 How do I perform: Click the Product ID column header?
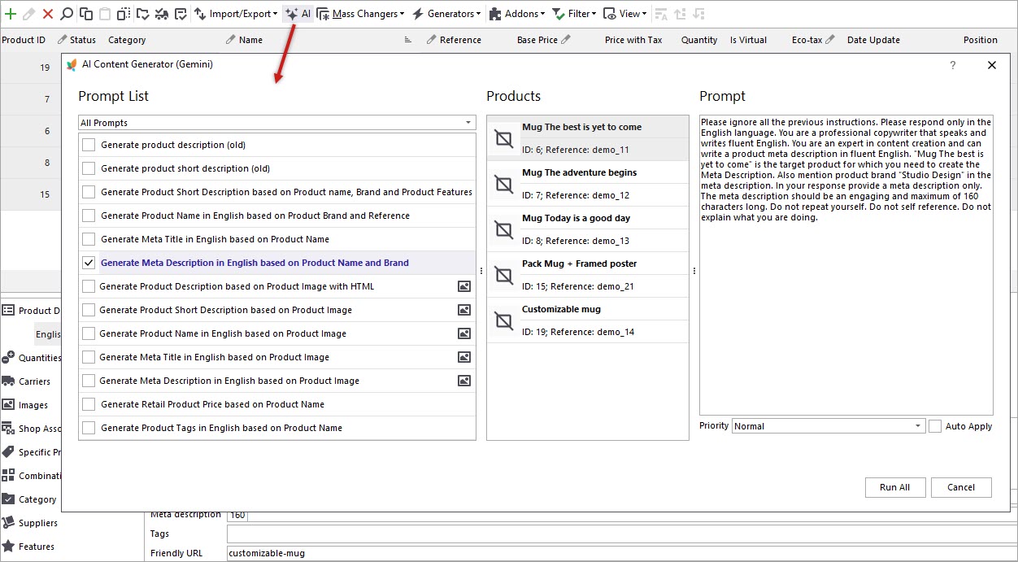point(24,40)
